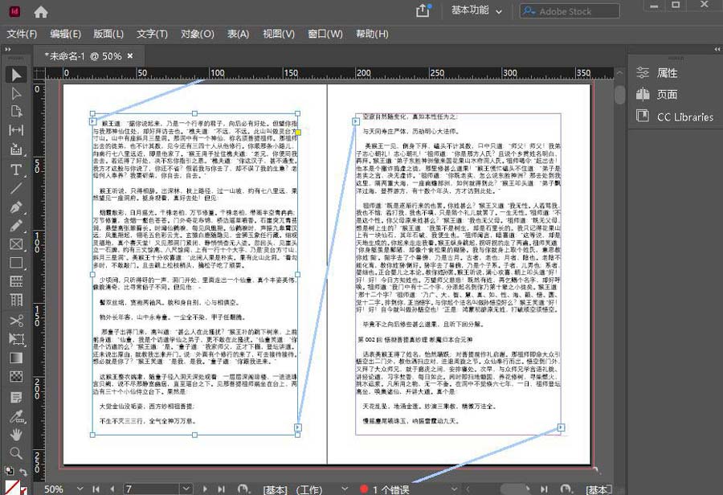The width and height of the screenshot is (723, 495).
Task: Select the Rectangle tool
Action: 16,263
